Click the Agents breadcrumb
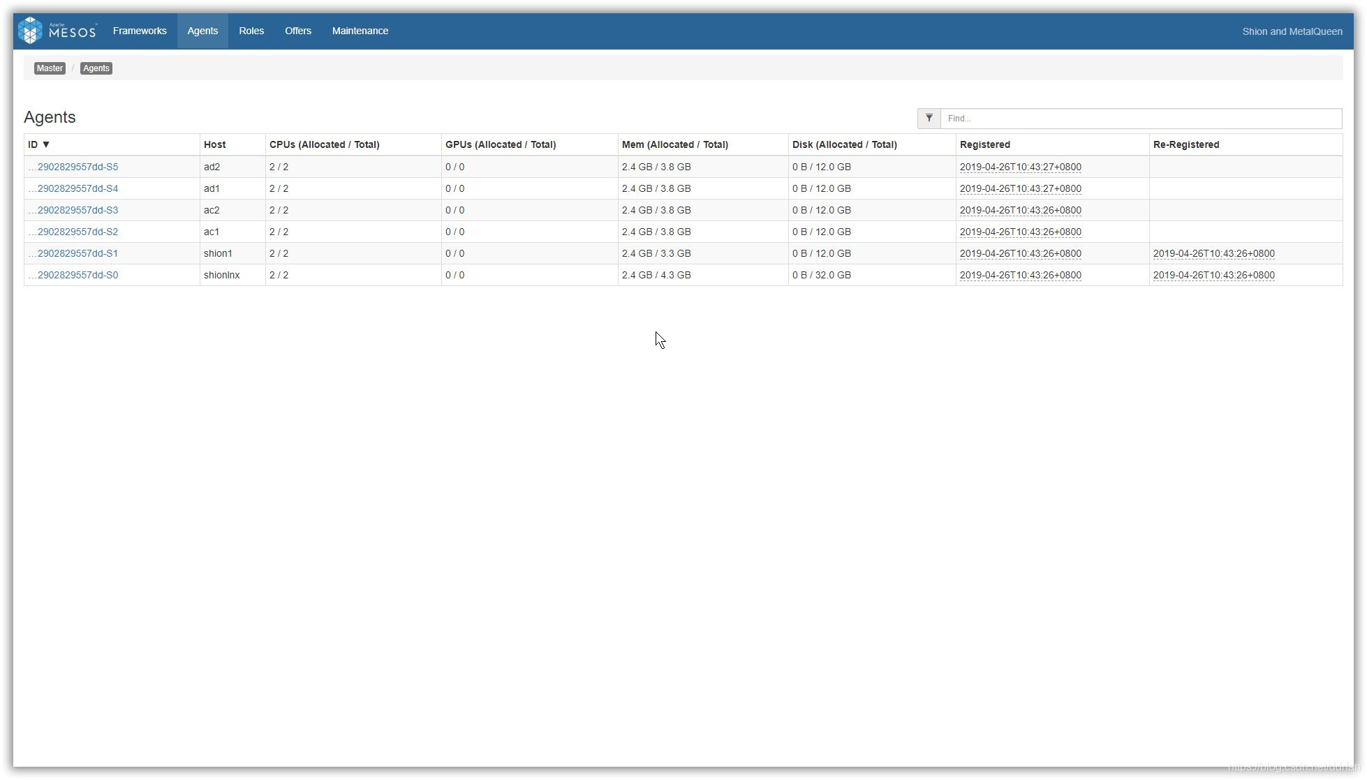1367x780 pixels. click(96, 68)
